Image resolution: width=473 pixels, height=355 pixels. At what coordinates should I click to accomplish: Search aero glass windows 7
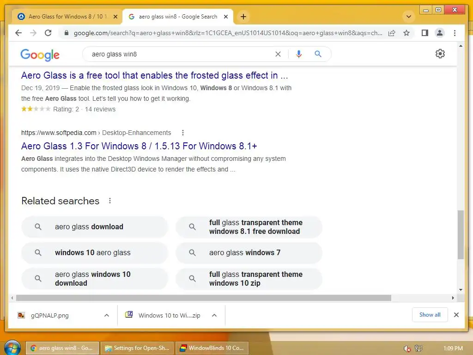[249, 253]
